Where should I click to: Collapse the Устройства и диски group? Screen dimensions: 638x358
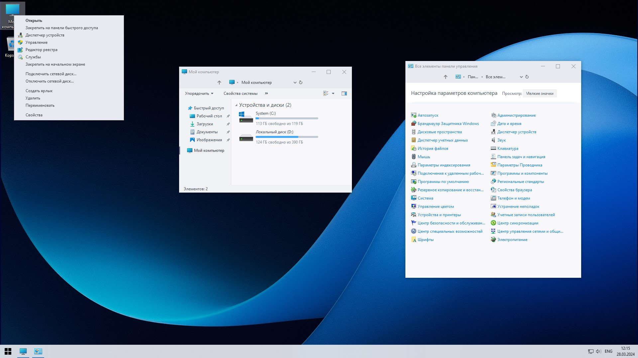click(x=236, y=105)
